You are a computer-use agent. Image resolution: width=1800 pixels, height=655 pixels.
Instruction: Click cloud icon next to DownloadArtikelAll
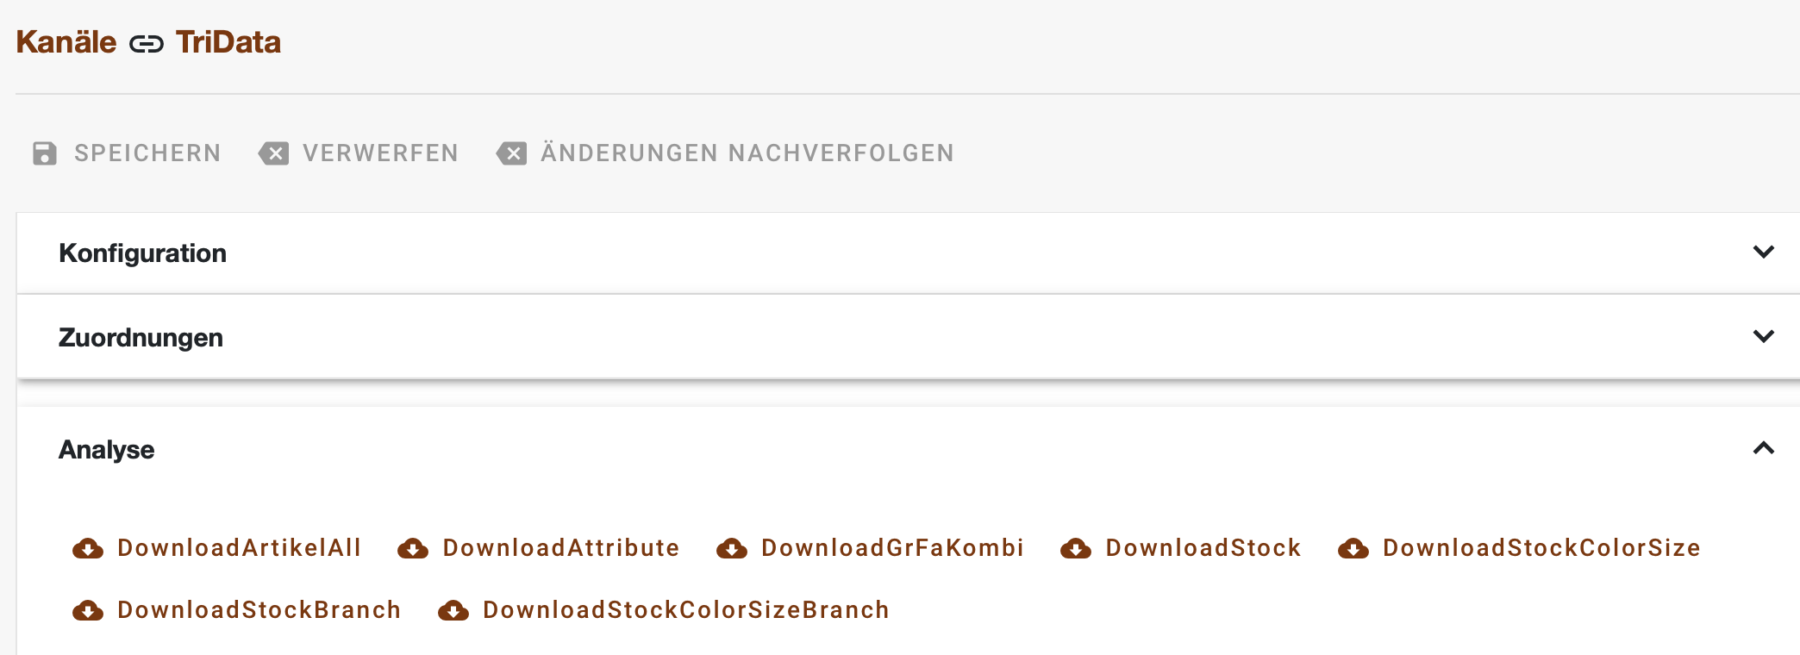pyautogui.click(x=88, y=548)
